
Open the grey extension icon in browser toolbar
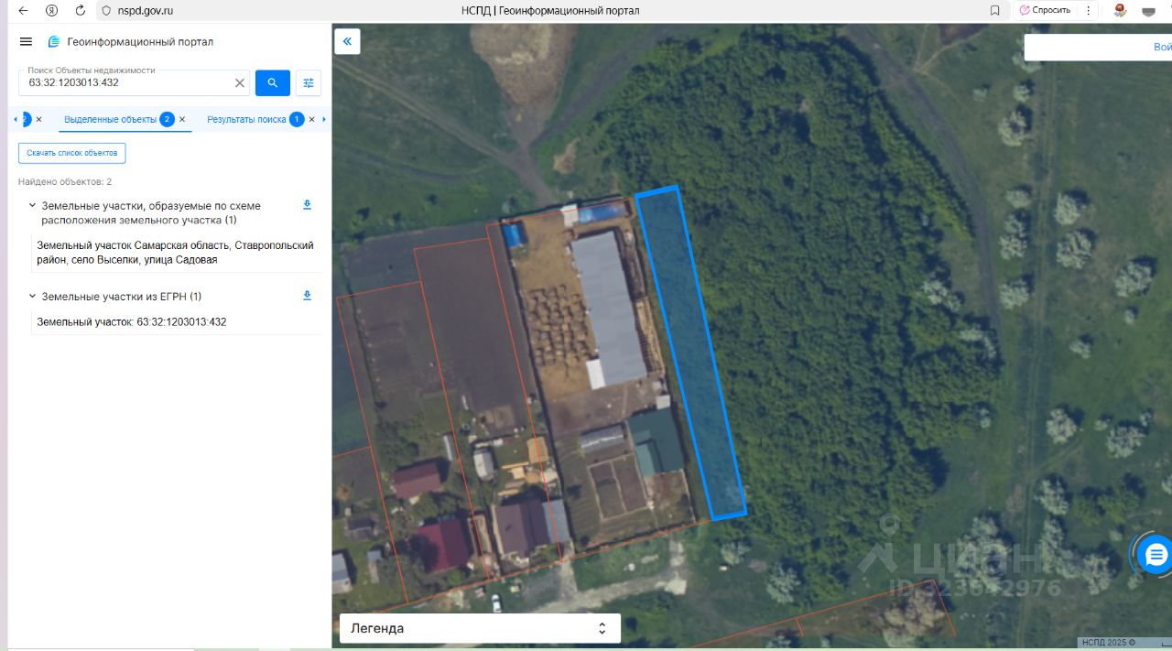[1147, 12]
